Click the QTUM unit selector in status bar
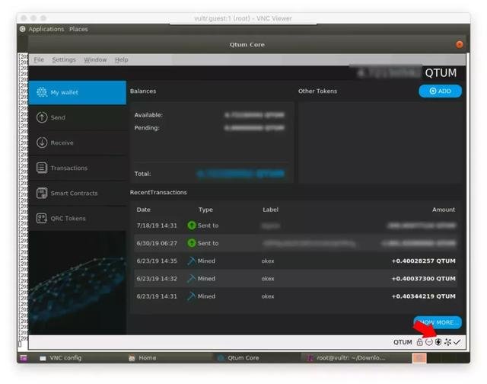Image resolution: width=487 pixels, height=384 pixels. [403, 342]
